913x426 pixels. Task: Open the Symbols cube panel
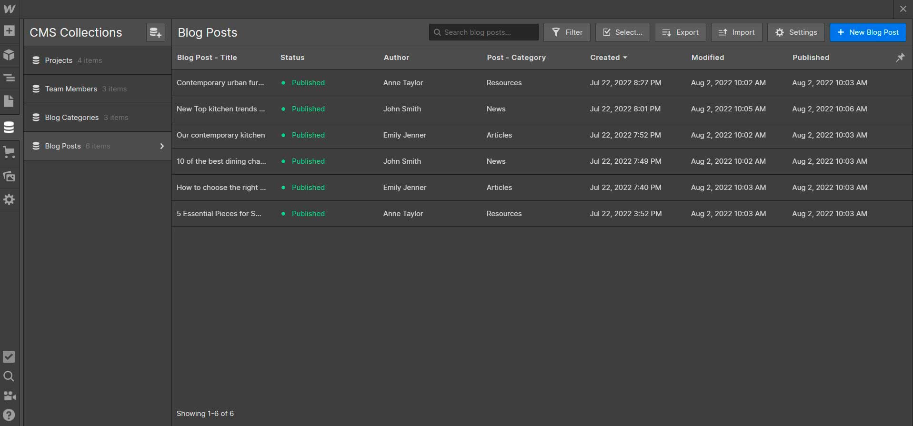[9, 55]
